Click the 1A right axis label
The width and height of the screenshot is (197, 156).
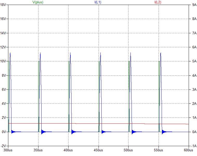click(194, 118)
